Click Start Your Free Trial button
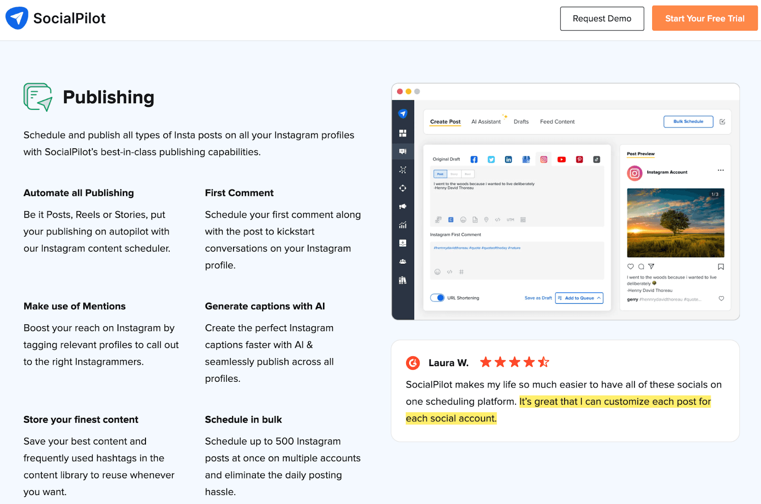Image resolution: width=761 pixels, height=504 pixels. point(705,19)
